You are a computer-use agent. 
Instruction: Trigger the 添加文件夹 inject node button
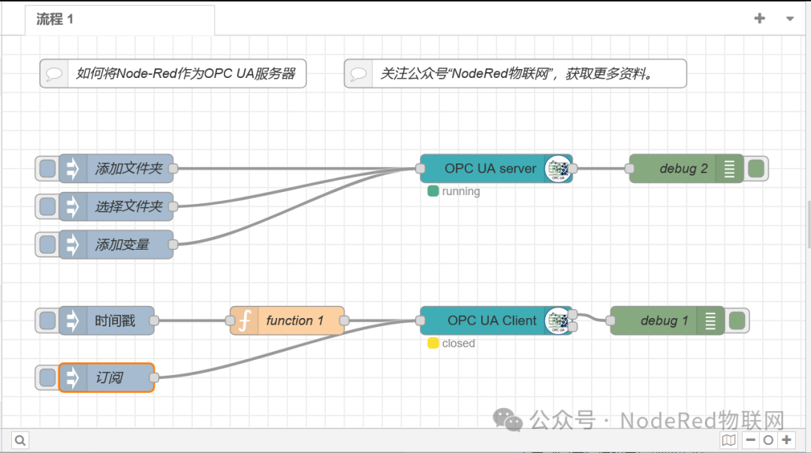pos(47,169)
